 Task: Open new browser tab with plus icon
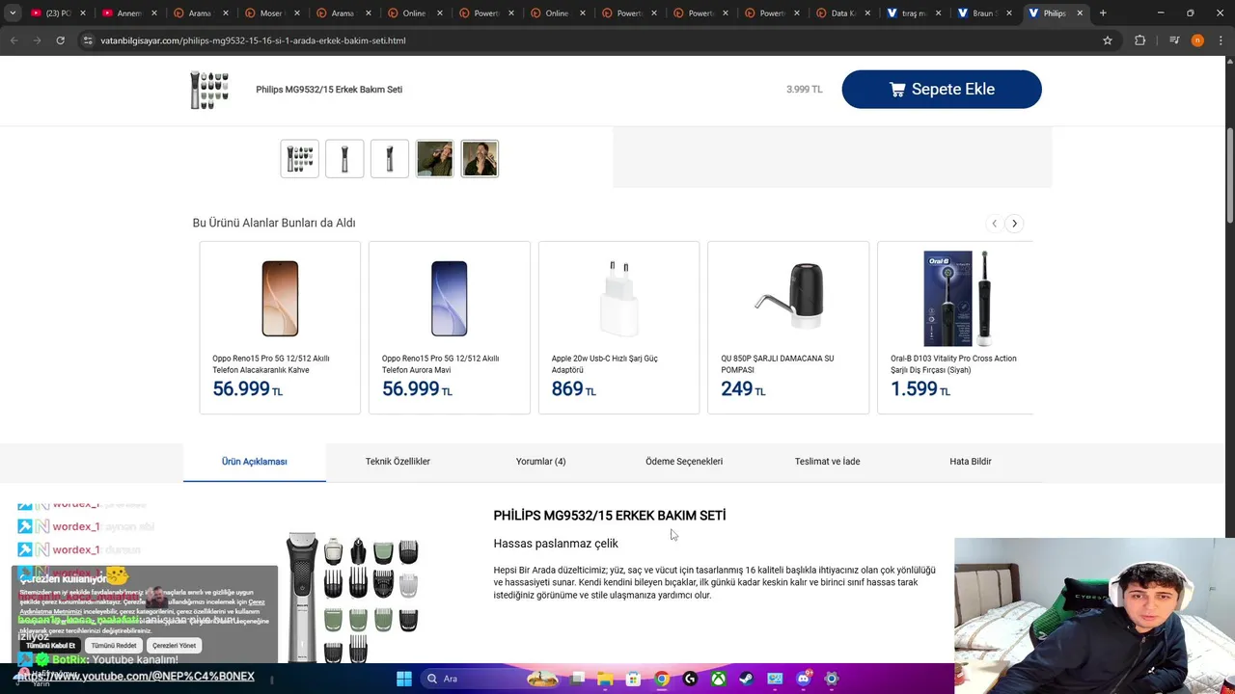click(1103, 13)
